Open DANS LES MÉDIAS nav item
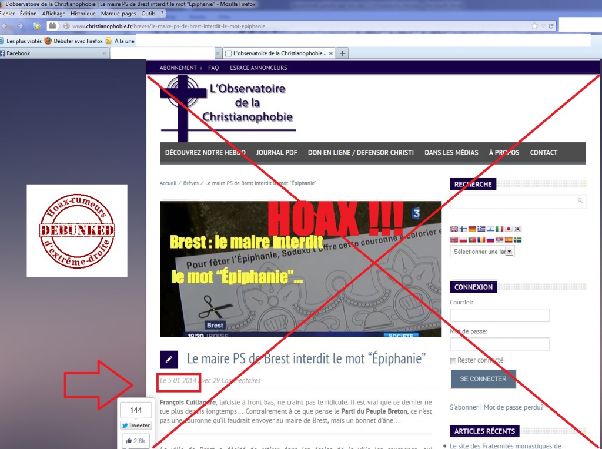602x449 pixels. 451,153
